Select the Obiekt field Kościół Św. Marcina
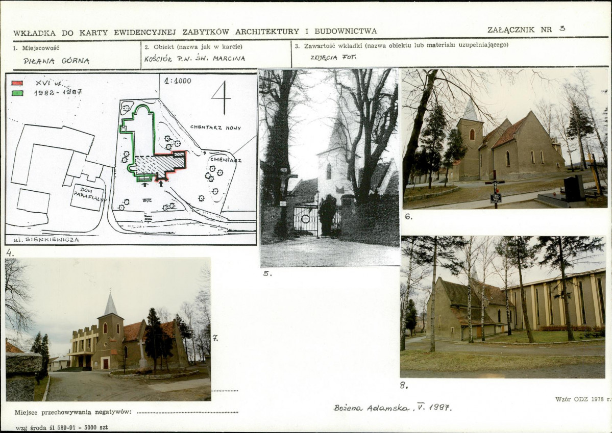 [x=194, y=59]
